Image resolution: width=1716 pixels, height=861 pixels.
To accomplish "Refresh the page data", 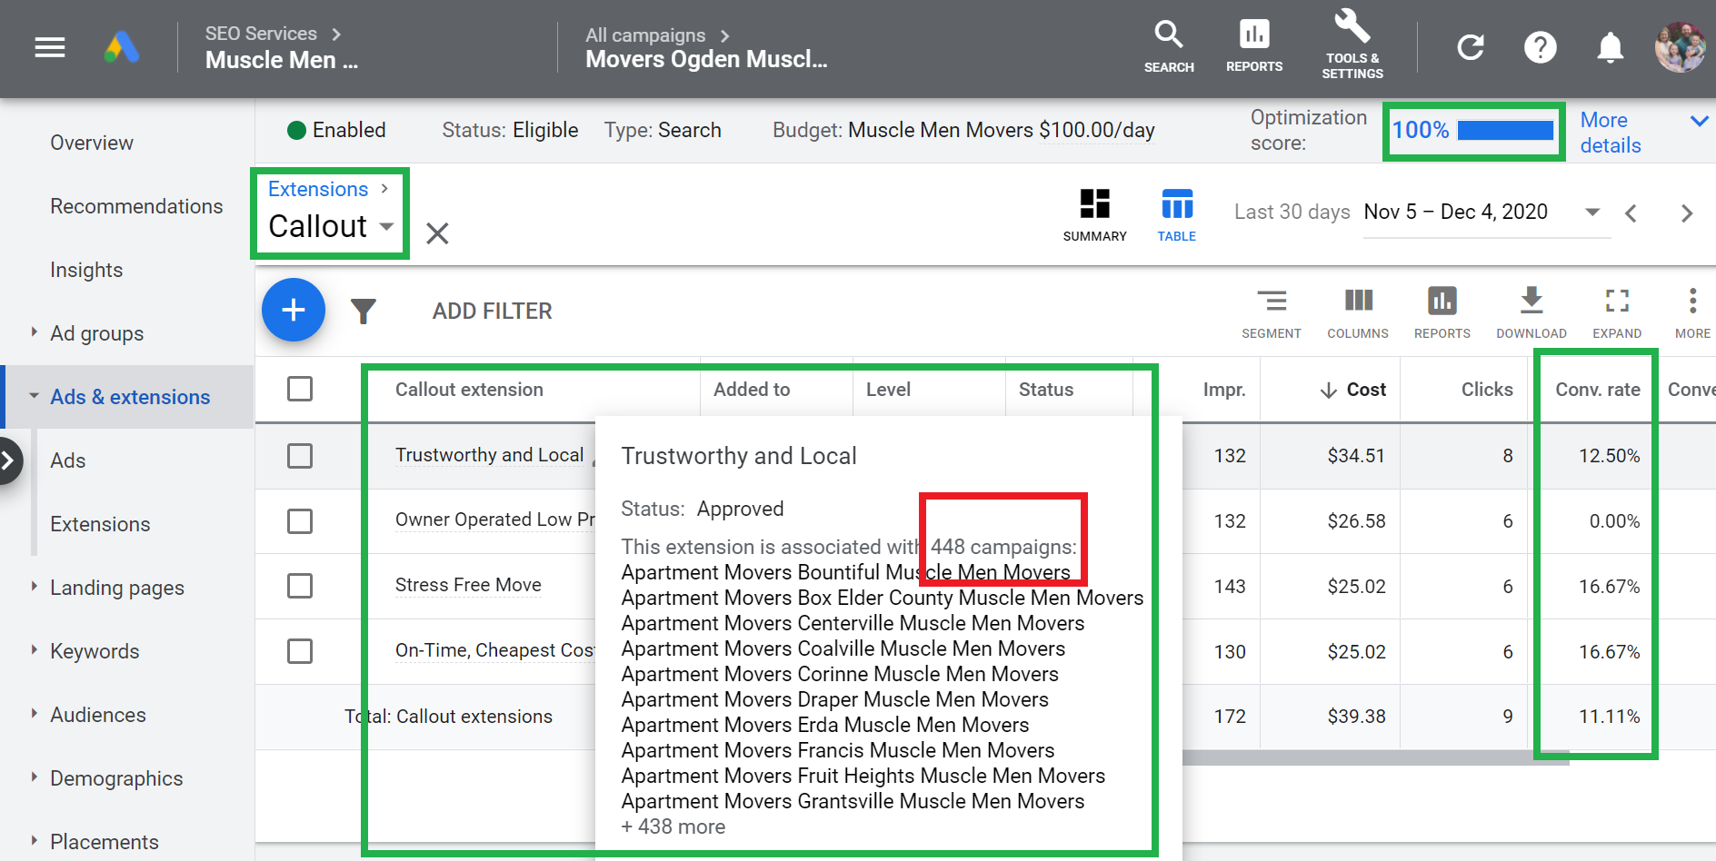I will point(1470,47).
